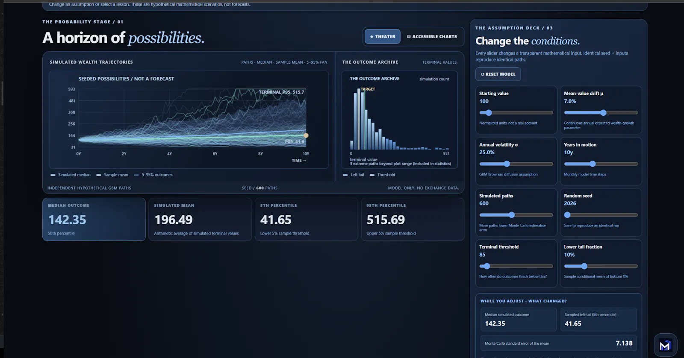Click the INDEPENDENT HYPOTHETICAL GBM PATHS caption
Image resolution: width=684 pixels, height=358 pixels.
tap(89, 188)
